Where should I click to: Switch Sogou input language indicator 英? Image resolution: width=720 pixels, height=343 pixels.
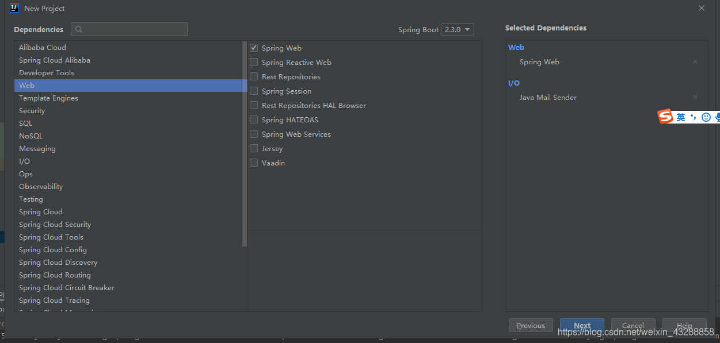[681, 117]
